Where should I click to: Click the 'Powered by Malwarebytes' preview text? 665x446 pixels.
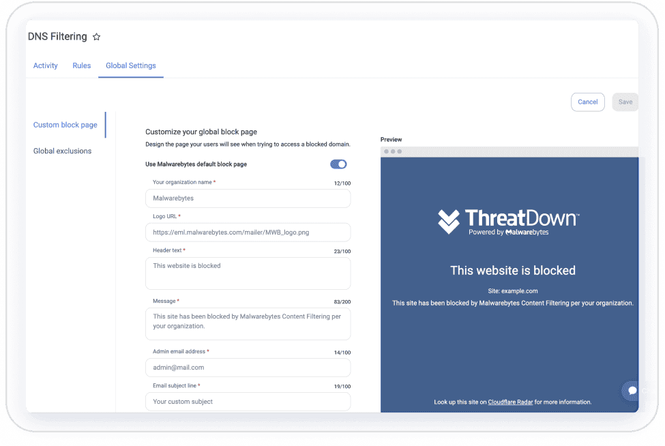click(x=509, y=233)
